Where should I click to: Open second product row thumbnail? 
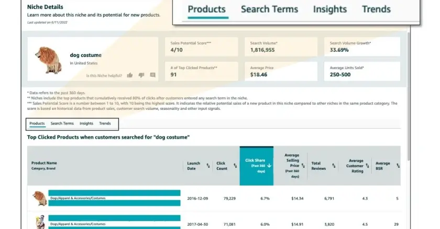click(40, 222)
